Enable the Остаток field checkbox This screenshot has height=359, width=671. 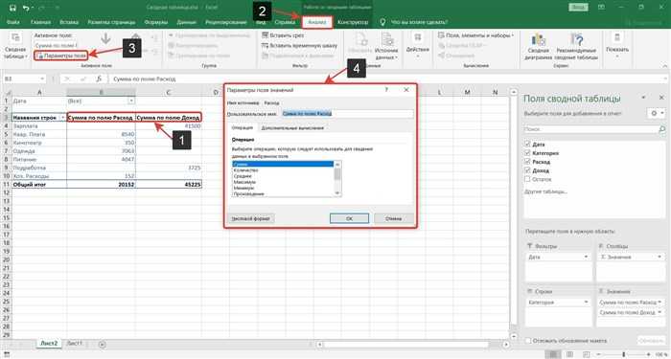[x=527, y=179]
